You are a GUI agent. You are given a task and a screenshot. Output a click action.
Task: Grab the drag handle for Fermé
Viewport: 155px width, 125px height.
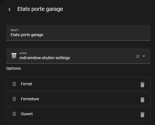tap(14, 84)
